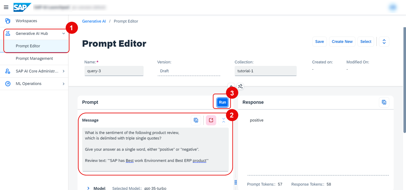Collapse the header with up chevron
This screenshot has height=190, width=406.
click(x=231, y=86)
